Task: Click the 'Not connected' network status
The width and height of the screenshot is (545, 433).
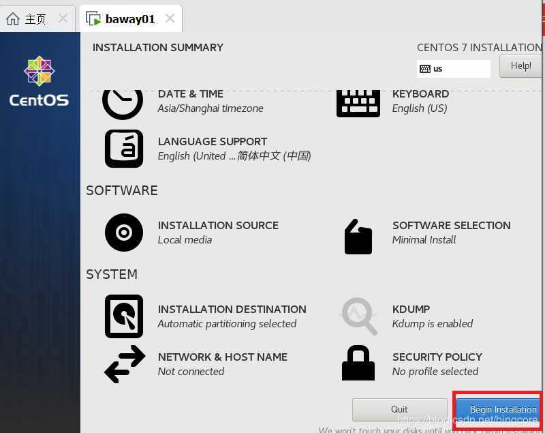Action: [x=191, y=372]
